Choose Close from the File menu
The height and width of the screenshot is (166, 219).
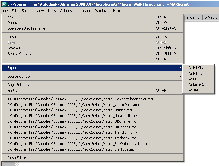click(x=92, y=37)
